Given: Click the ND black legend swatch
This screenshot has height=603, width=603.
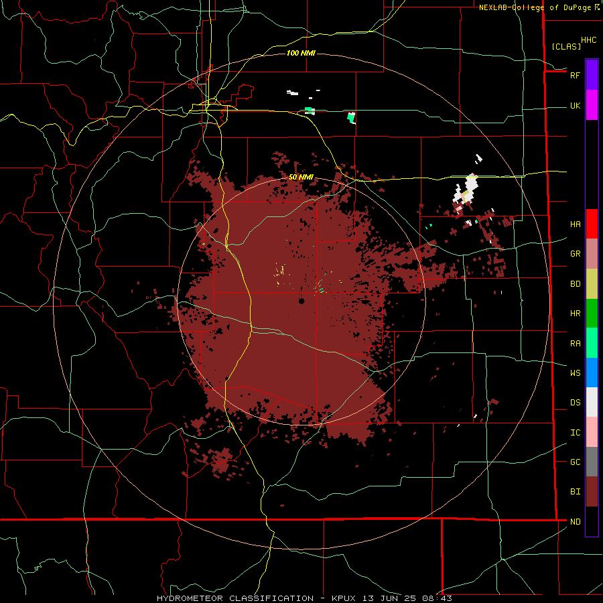Looking at the screenshot, I should pyautogui.click(x=592, y=521).
